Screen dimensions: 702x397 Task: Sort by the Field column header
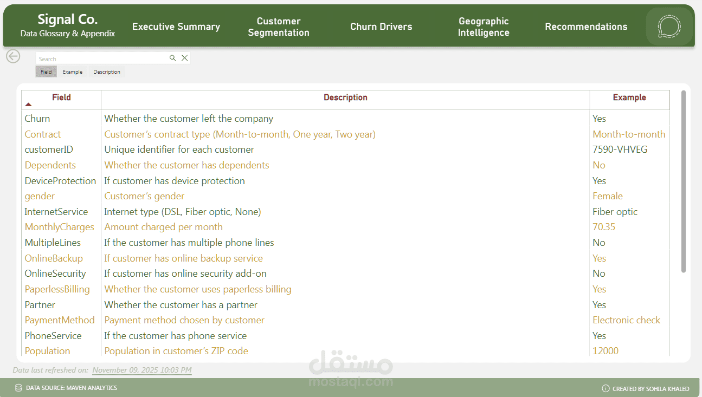[x=61, y=97]
